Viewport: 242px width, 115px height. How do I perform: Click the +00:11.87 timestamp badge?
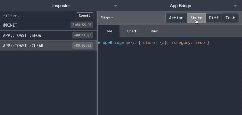click(83, 35)
